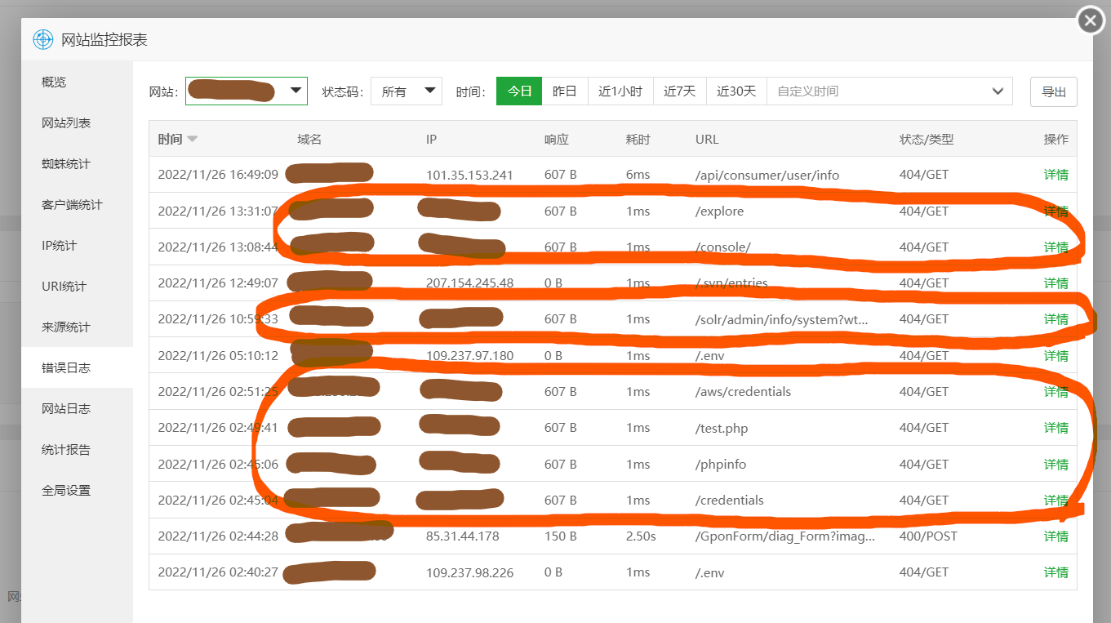View 详情 for the /api/consumer/user/info row
This screenshot has height=623, width=1111.
pos(1055,175)
